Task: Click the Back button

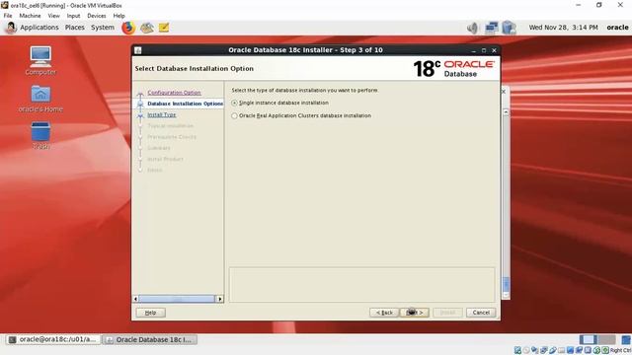Action: click(x=384, y=313)
